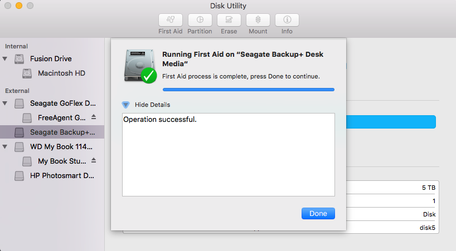This screenshot has height=251, width=456.
Task: Click the drive icon with green checkmark
Action: click(x=140, y=66)
